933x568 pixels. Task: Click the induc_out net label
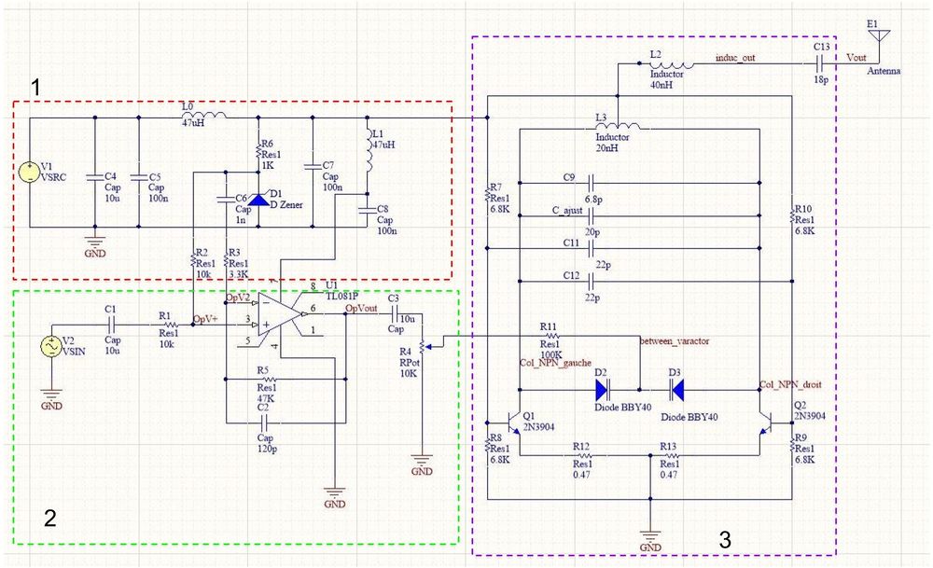(x=737, y=58)
